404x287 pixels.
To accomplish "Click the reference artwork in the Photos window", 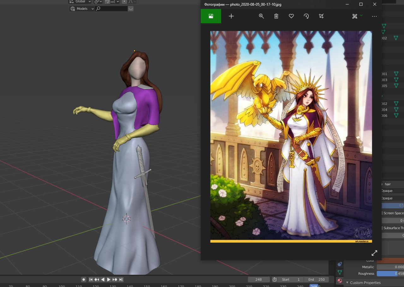I will coord(291,137).
